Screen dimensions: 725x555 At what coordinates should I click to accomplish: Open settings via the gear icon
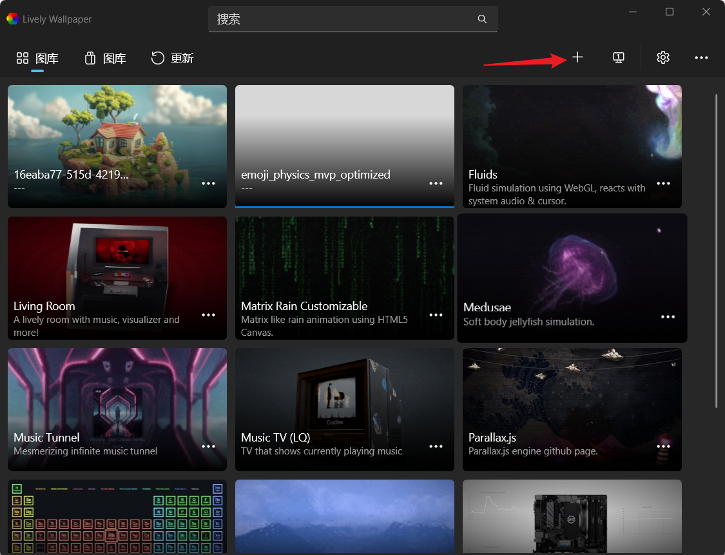(x=663, y=57)
